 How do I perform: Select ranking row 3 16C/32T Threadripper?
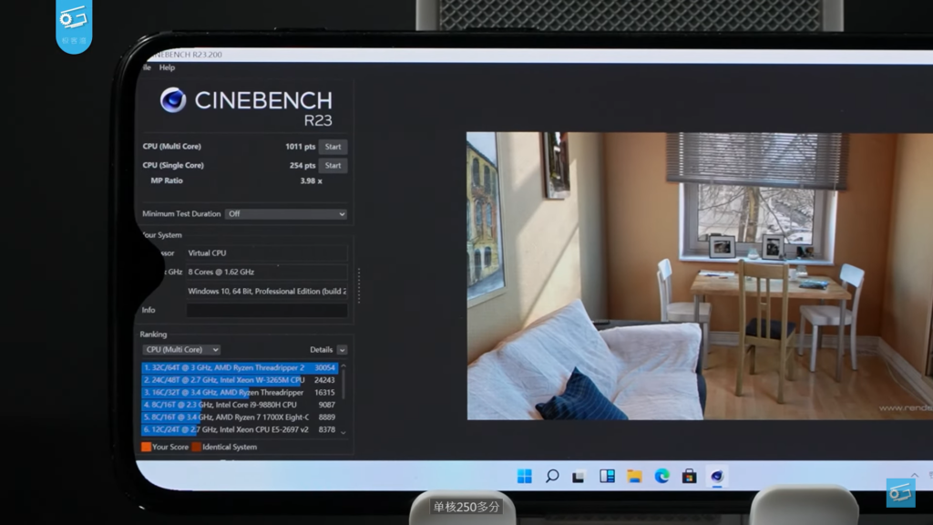[x=240, y=392]
